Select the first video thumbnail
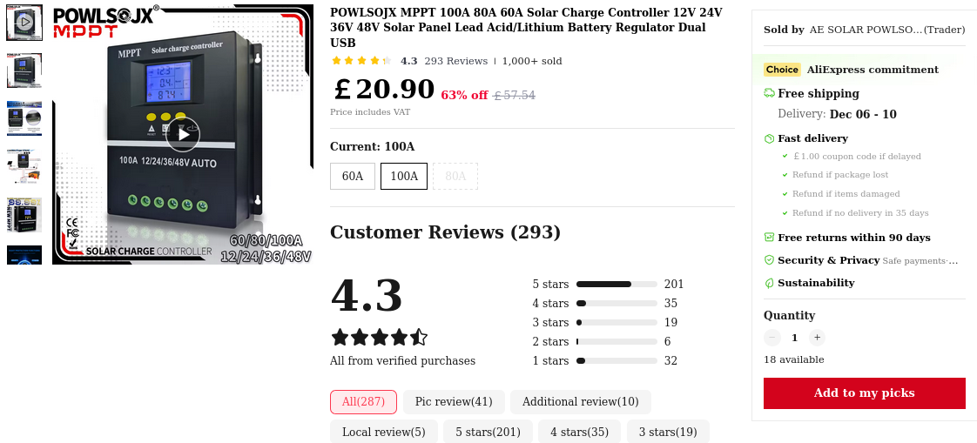 [24, 23]
